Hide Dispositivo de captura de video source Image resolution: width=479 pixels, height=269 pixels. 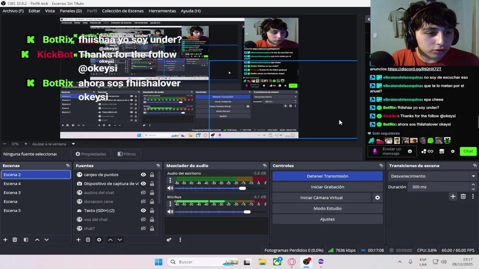click(x=143, y=183)
